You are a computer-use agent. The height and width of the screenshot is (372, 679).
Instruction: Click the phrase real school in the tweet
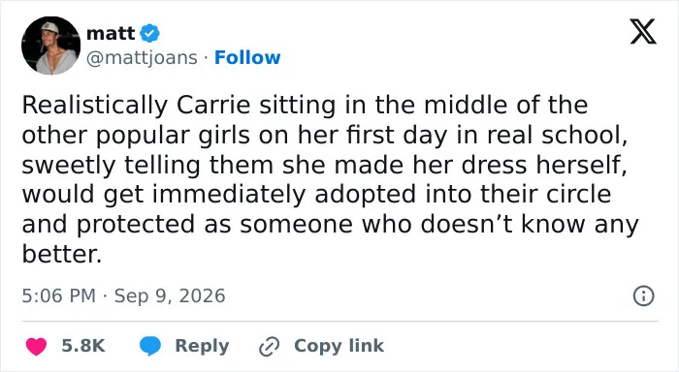point(558,135)
